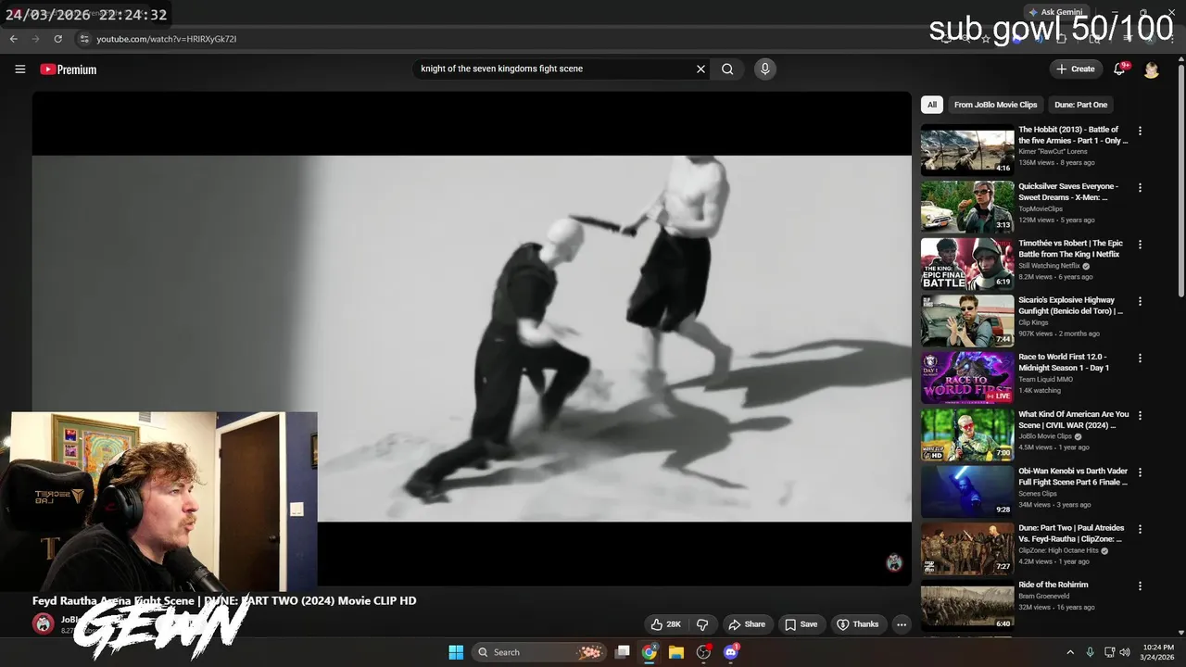Focus the browser address bar URL

(x=167, y=39)
